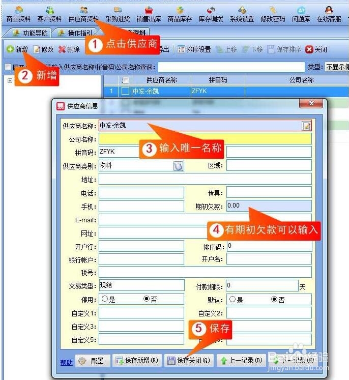Viewport: 349px width, 380px height.
Task: Select ZFYK cell in supplier table
Action: pyautogui.click(x=218, y=91)
